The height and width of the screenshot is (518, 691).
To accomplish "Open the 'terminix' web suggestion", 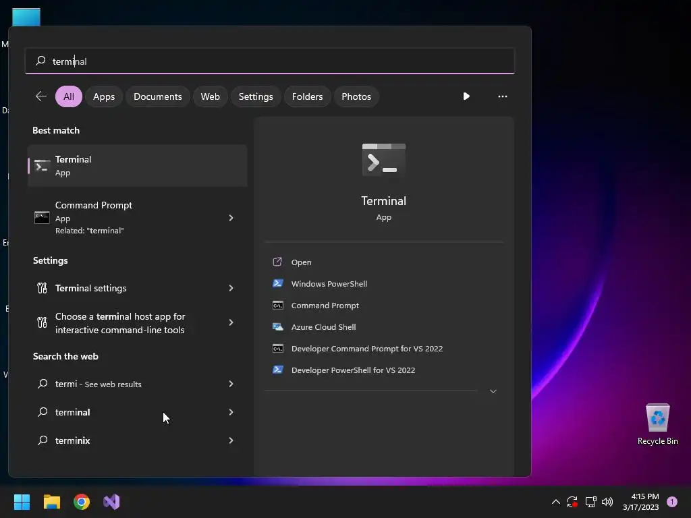I will (x=138, y=440).
